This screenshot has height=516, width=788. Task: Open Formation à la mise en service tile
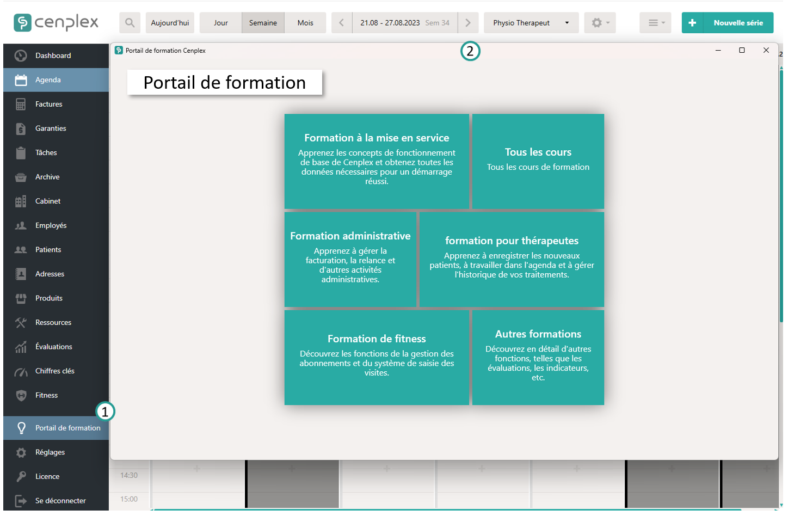click(377, 161)
